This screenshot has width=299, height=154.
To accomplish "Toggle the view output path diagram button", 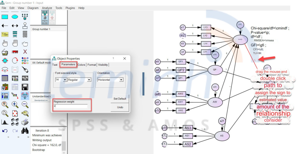I will 52,17.
